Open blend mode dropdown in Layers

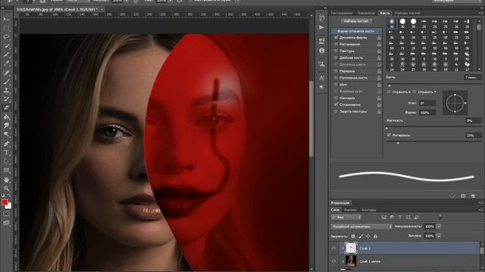361,227
